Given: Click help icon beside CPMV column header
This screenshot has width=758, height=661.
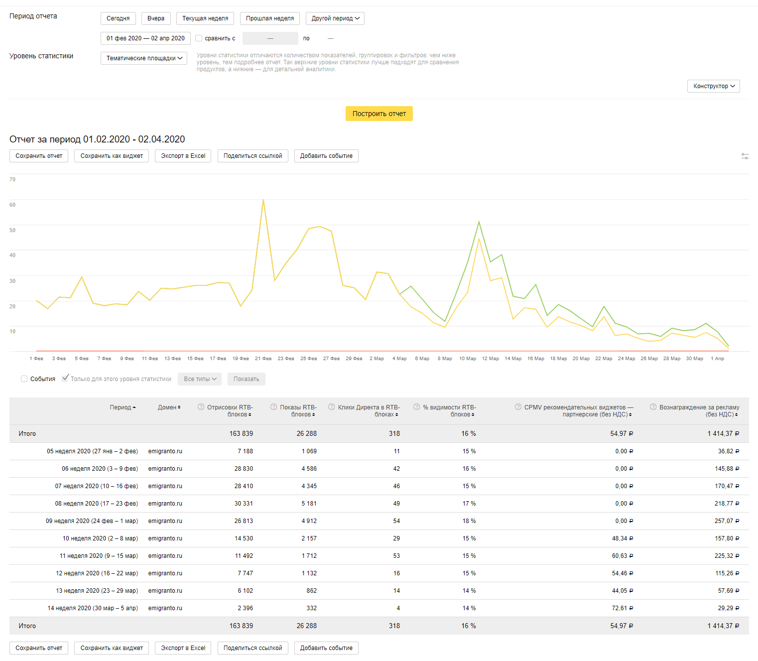Looking at the screenshot, I should pos(518,407).
